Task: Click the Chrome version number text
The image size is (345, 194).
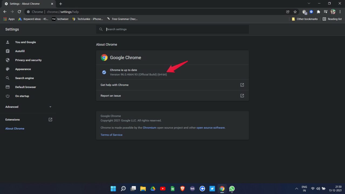Action: tap(138, 74)
